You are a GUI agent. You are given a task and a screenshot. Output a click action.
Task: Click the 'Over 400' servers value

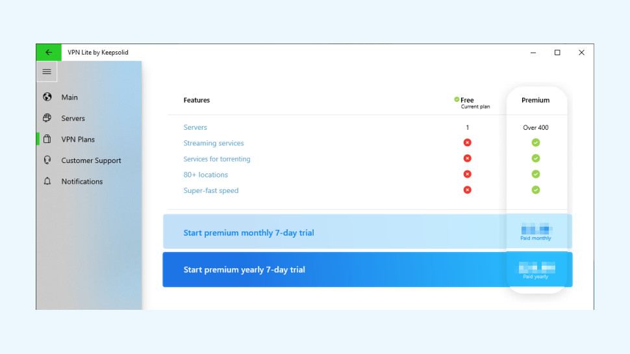pyautogui.click(x=536, y=127)
